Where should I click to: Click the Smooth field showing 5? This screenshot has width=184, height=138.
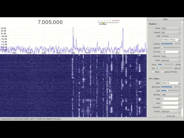[170, 107]
